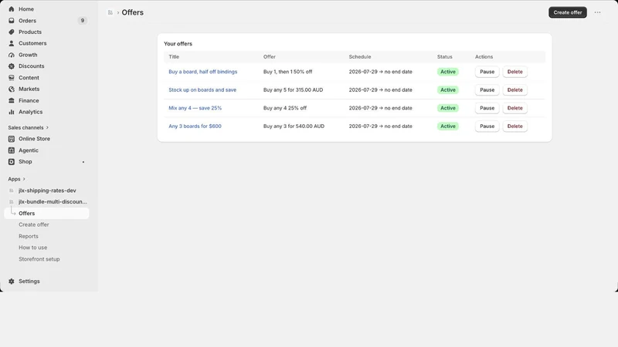Pause the 'Mix any 4 — save 25%' offer
Image resolution: width=618 pixels, height=347 pixels.
[x=487, y=108]
